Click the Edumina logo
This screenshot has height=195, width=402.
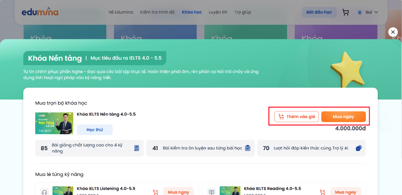click(40, 12)
